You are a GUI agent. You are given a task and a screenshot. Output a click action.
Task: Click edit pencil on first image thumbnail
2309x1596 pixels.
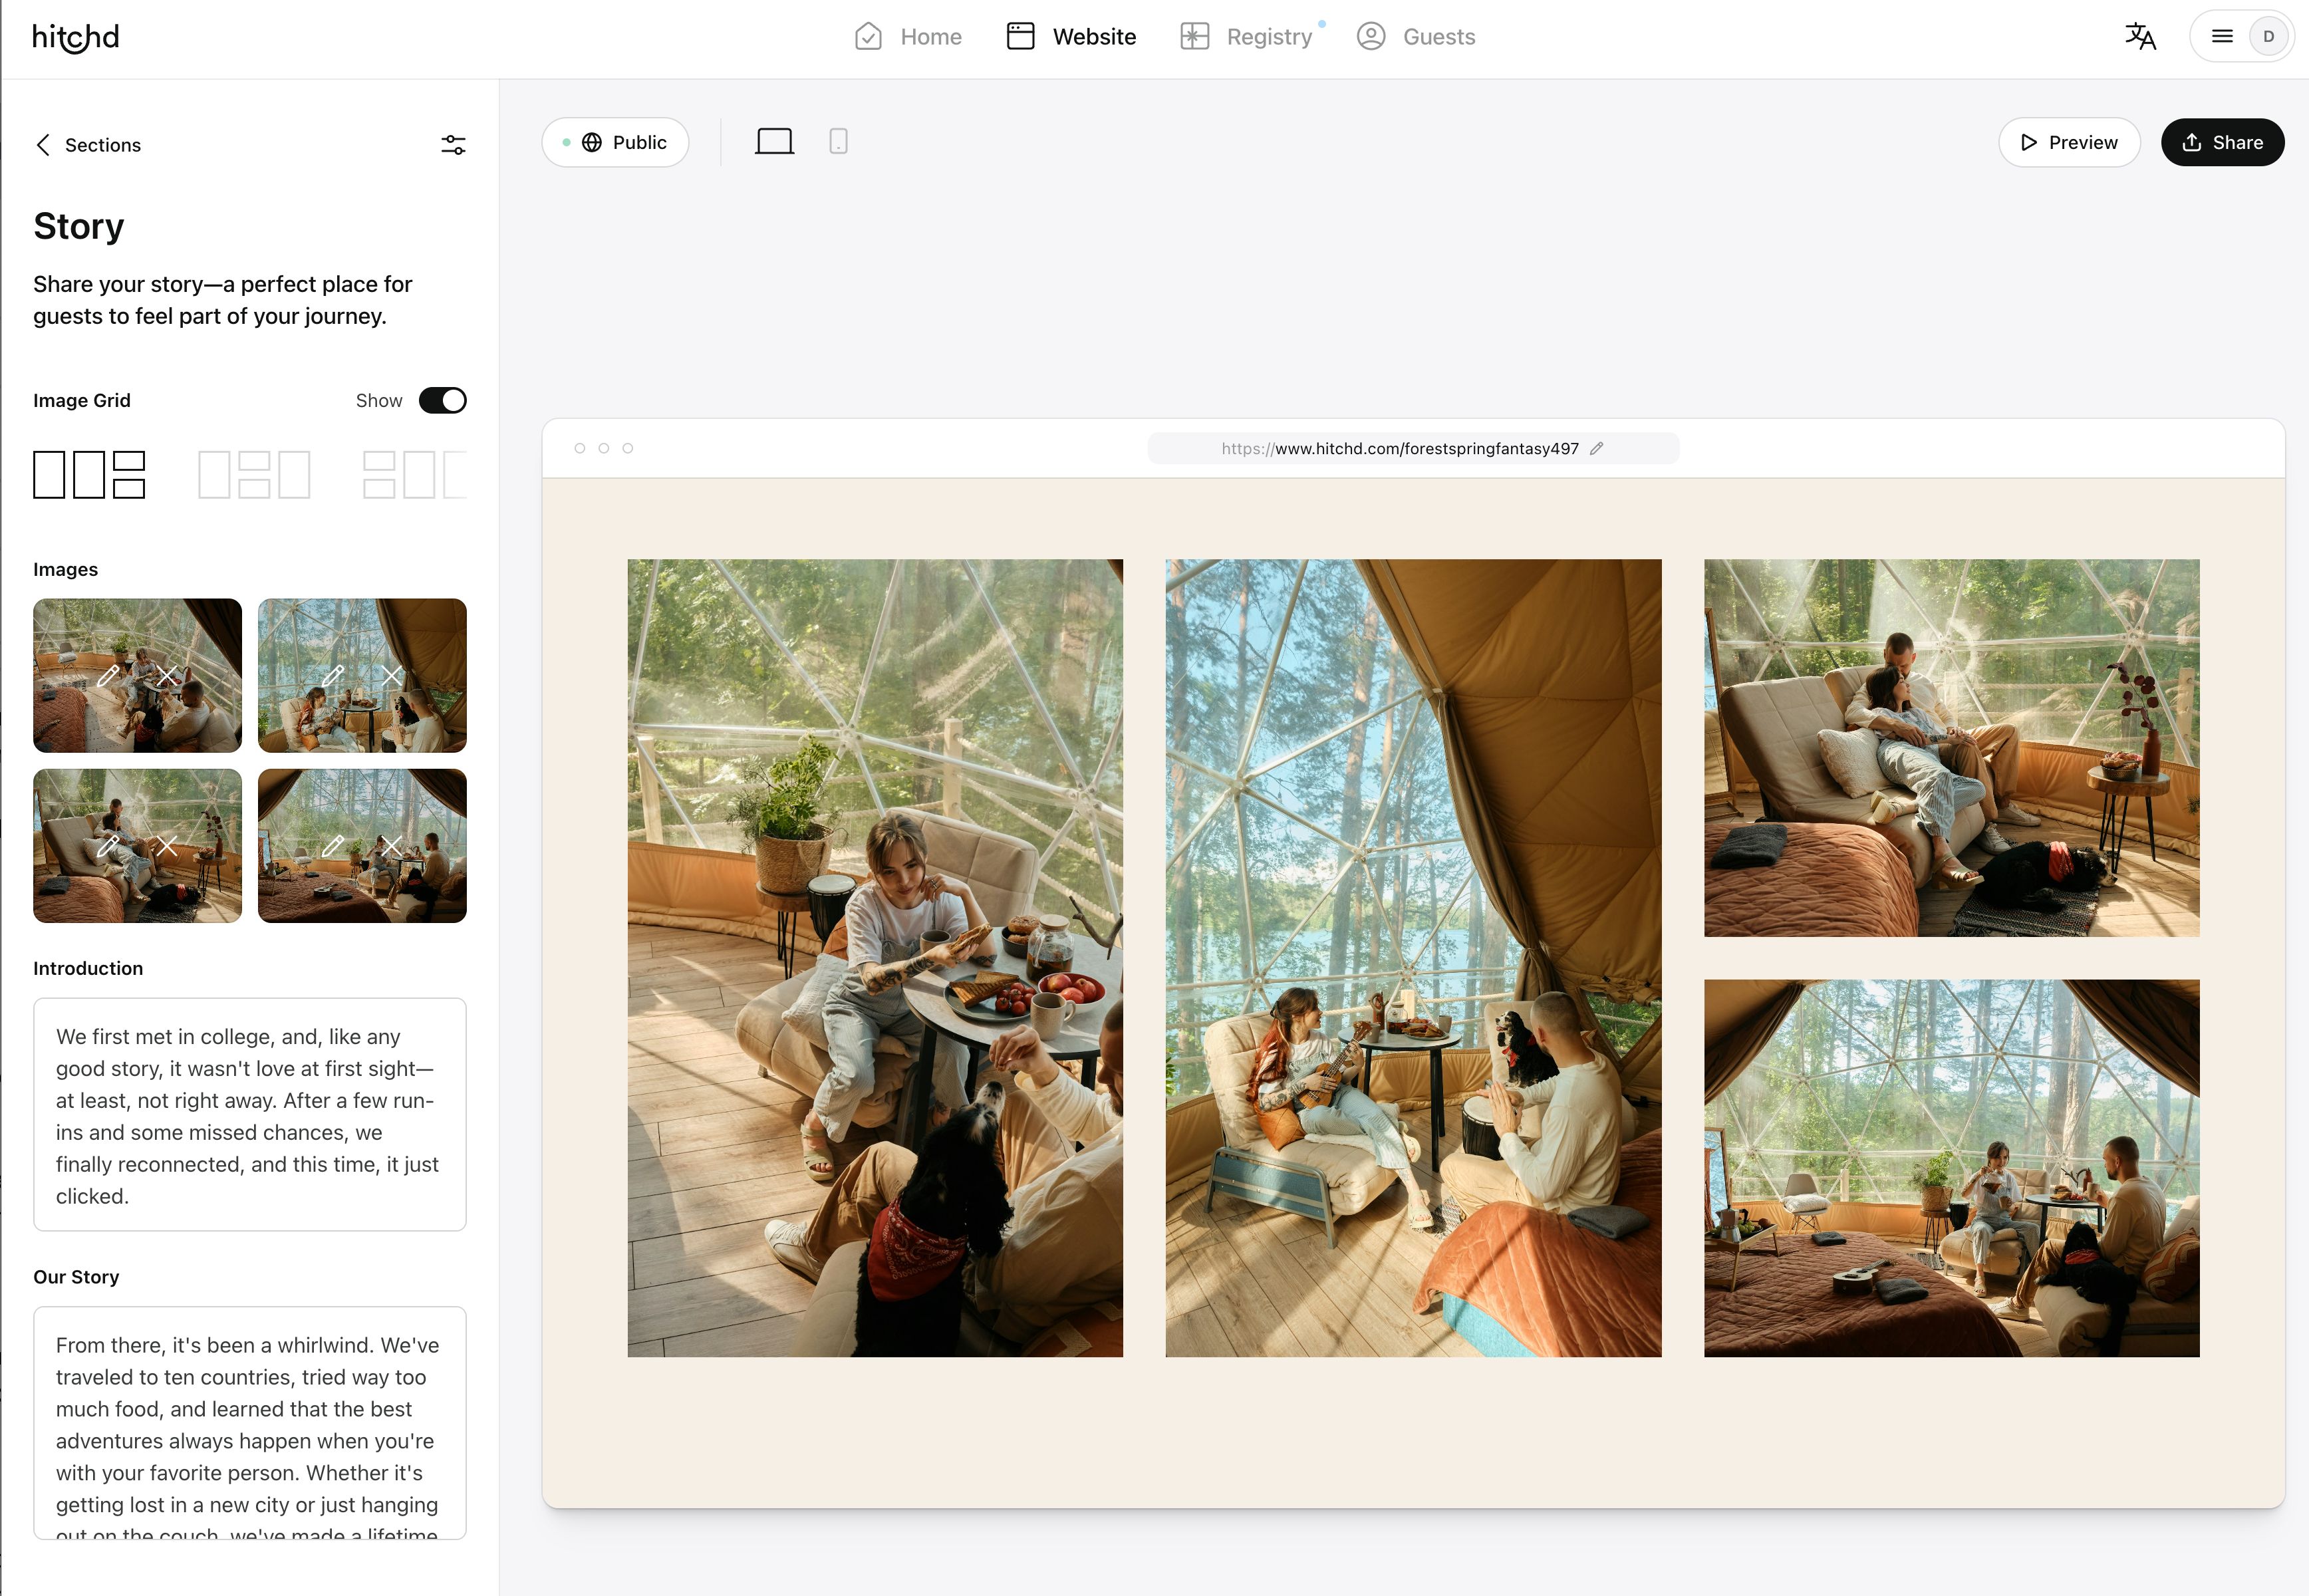[108, 676]
